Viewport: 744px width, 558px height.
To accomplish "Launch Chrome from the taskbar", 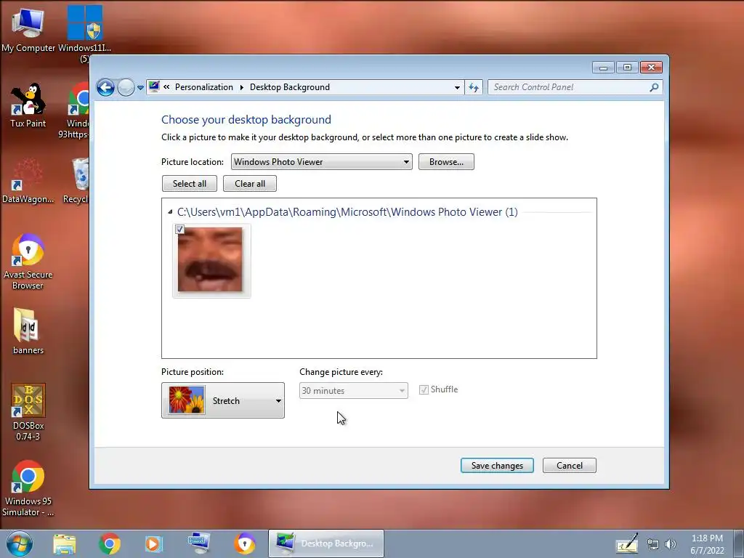I will point(110,543).
